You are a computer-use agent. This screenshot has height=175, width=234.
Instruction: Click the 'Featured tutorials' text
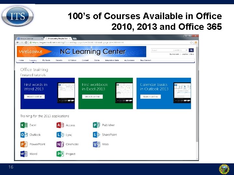pyautogui.click(x=33, y=75)
